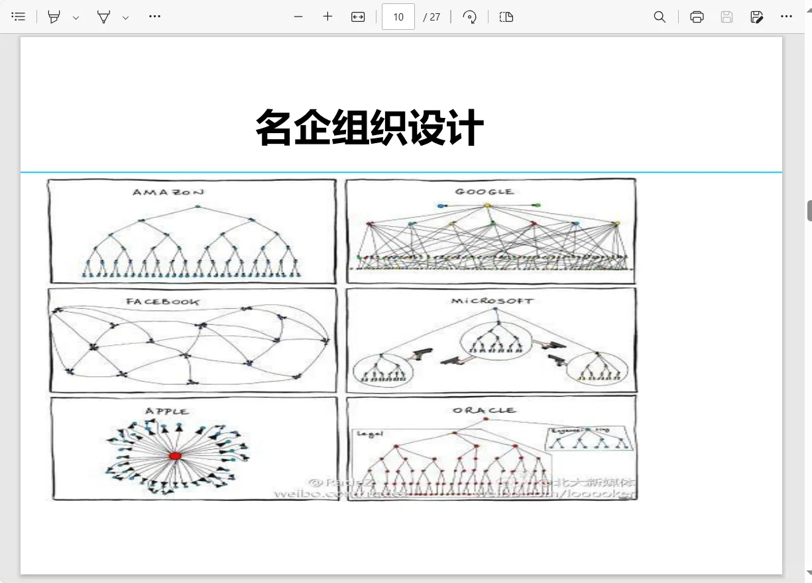
Task: Open the annotation tools overflow menu
Action: pyautogui.click(x=154, y=17)
